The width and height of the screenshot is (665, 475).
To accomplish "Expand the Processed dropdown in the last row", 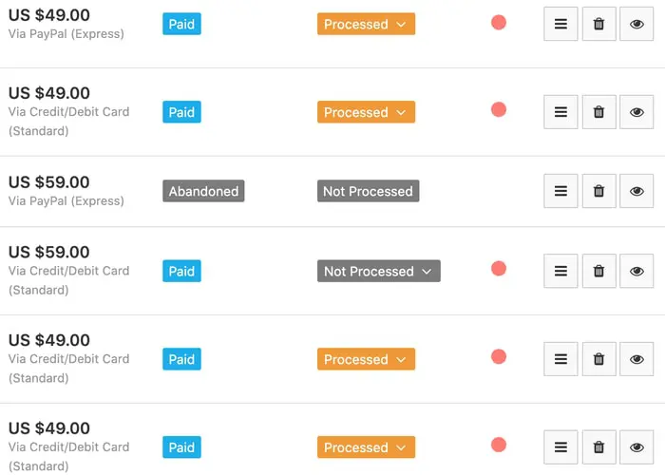I will point(366,447).
